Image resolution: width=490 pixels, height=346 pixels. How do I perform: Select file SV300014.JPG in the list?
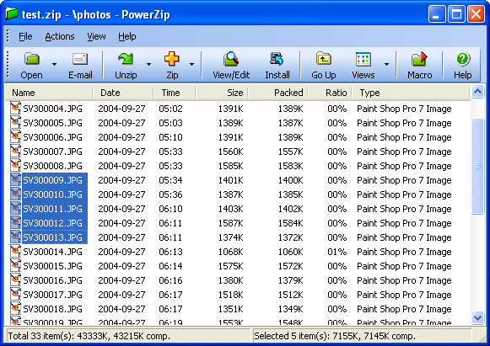coord(52,252)
